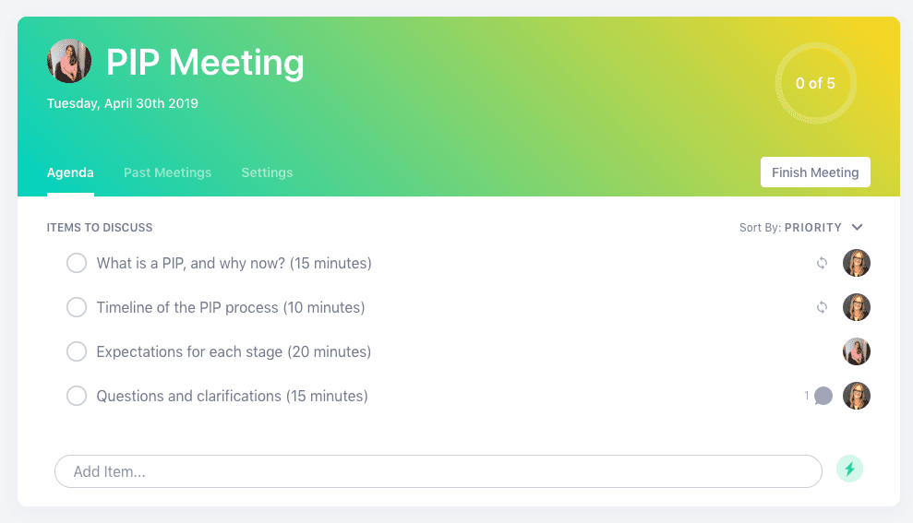Open the Sort By Priority dropdown

[801, 228]
